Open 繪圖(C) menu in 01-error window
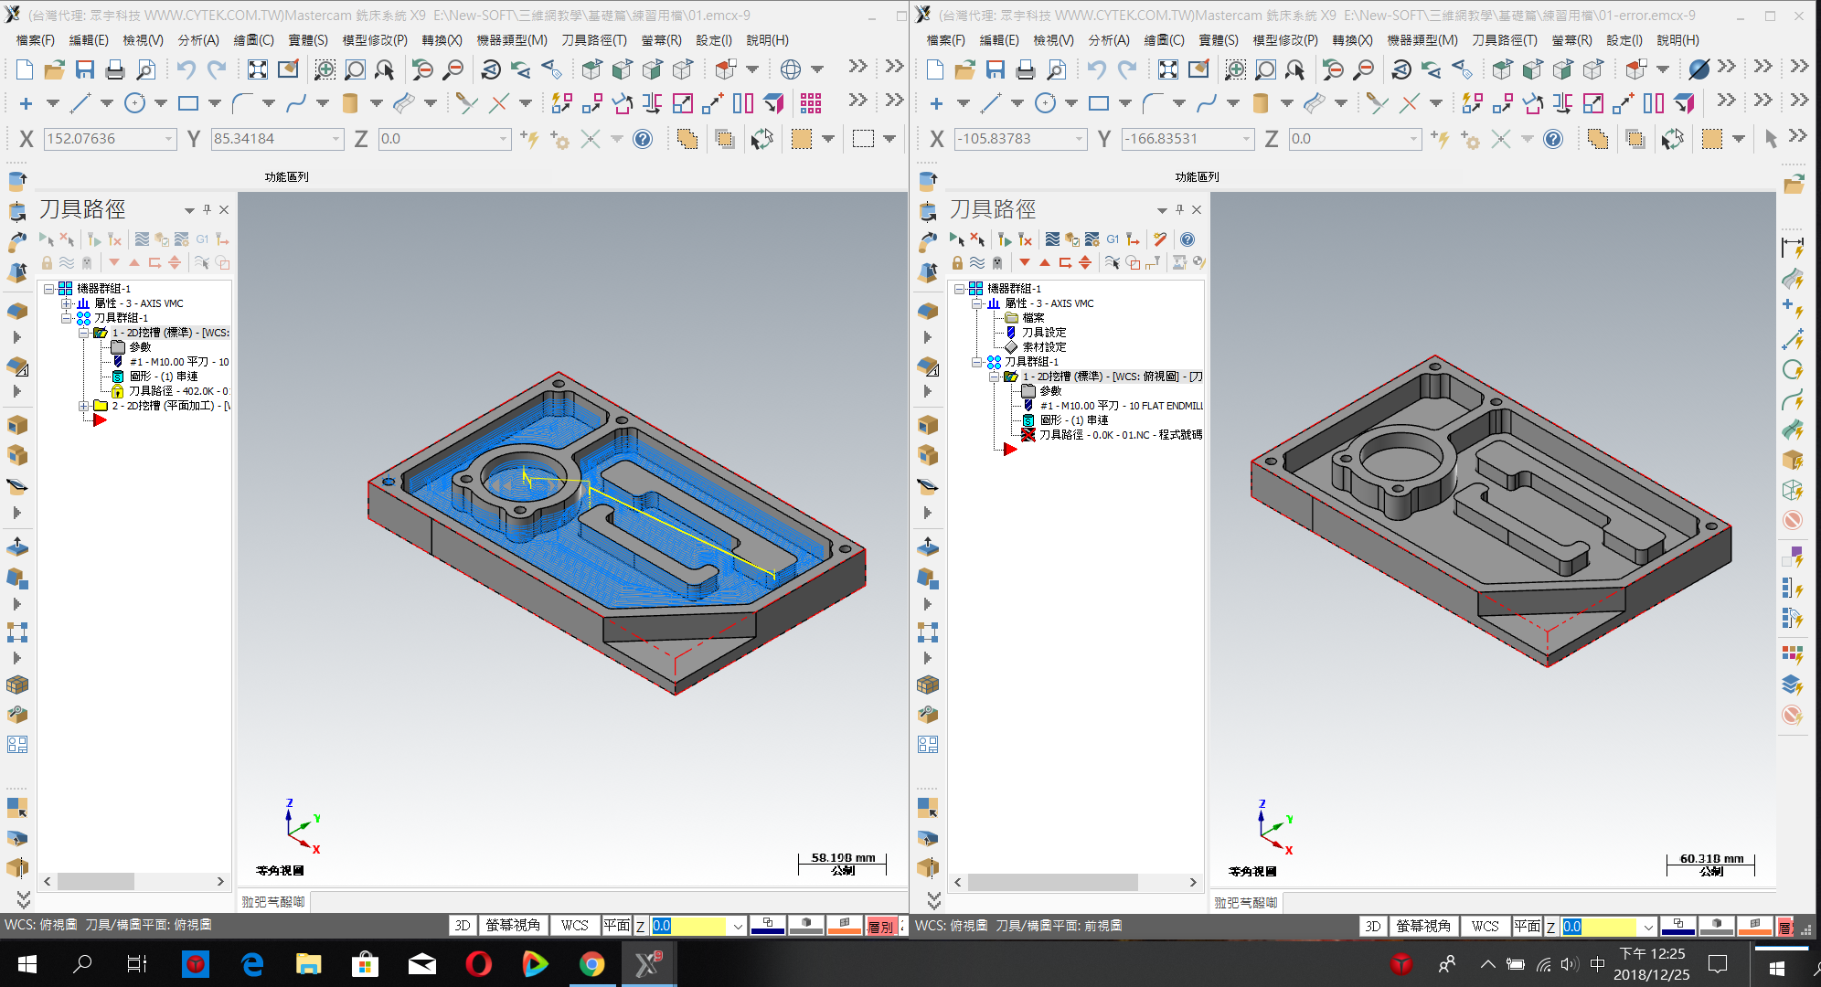1821x987 pixels. 1164,40
